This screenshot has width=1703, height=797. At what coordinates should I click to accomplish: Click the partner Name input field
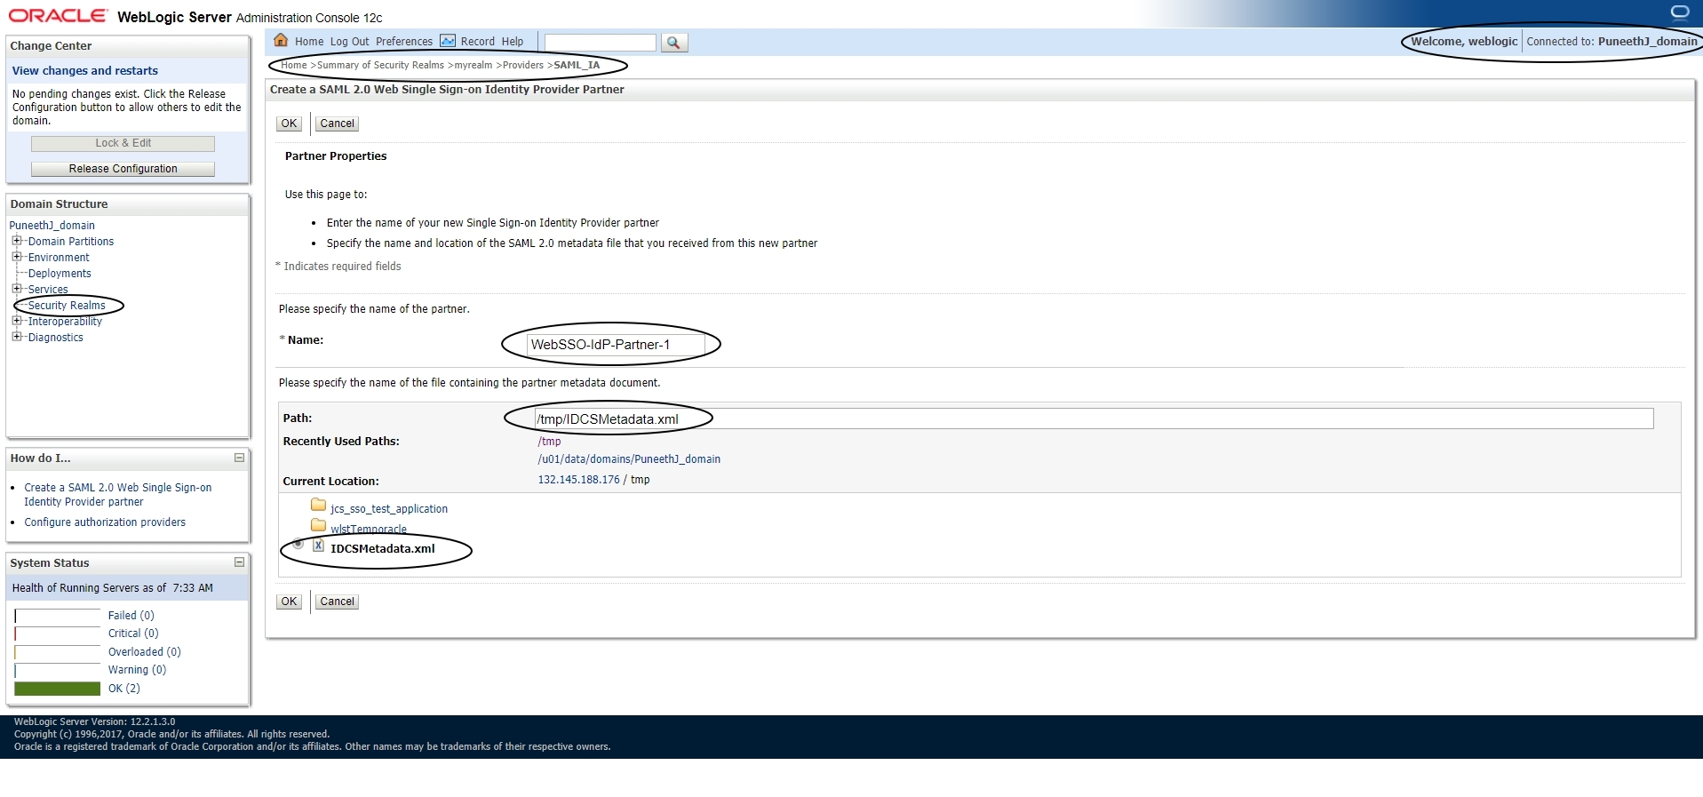[616, 345]
